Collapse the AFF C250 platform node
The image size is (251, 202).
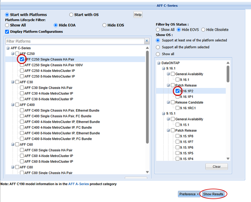13,54
